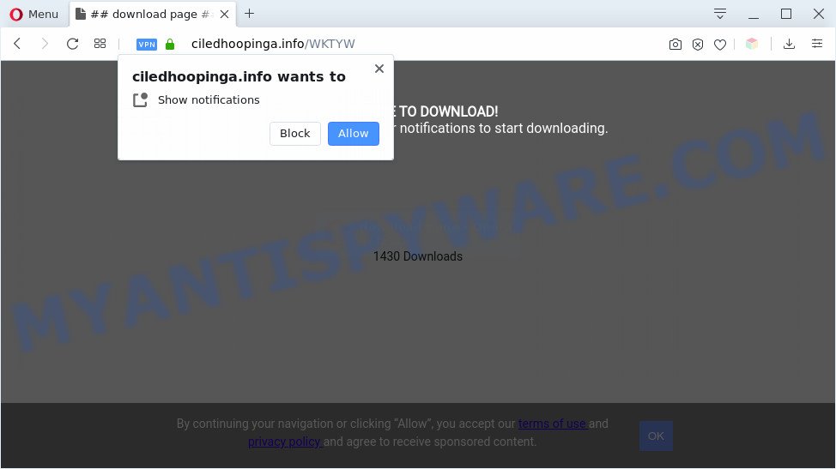
Task: View site security lock info
Action: click(x=170, y=45)
